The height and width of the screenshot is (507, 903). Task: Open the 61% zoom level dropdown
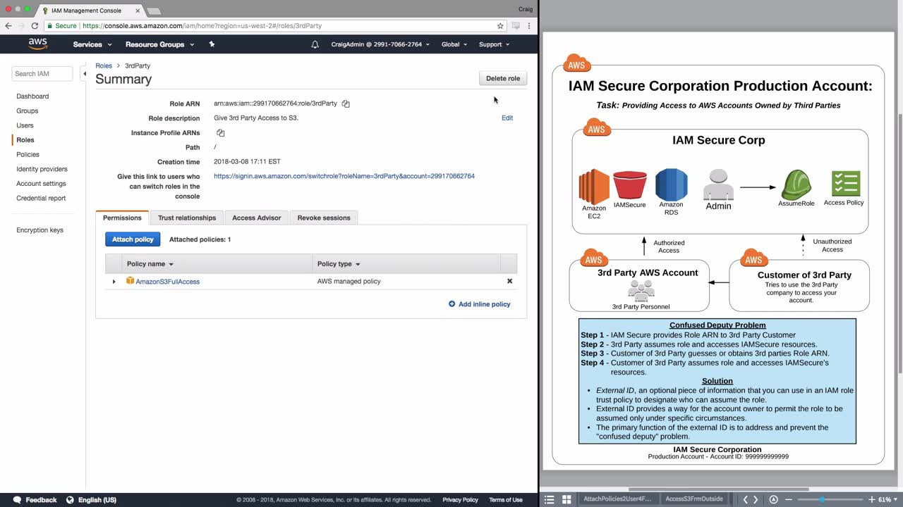[x=887, y=499]
